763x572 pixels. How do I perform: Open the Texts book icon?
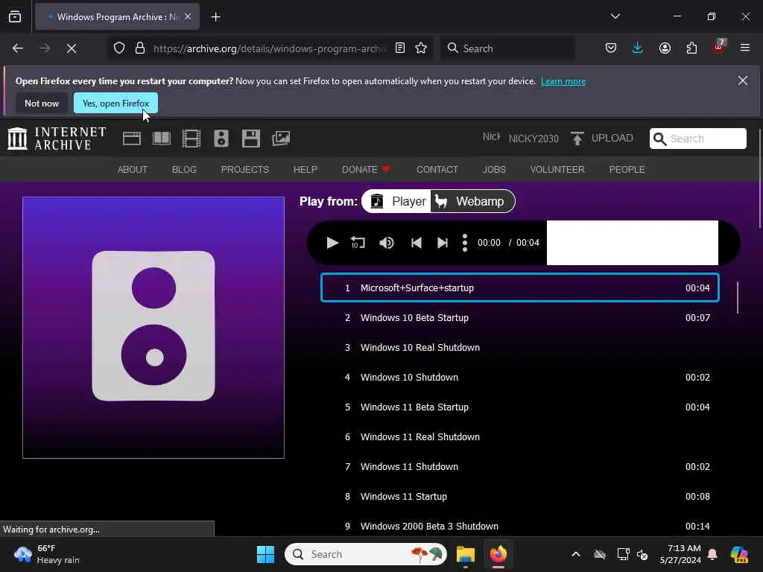point(162,139)
